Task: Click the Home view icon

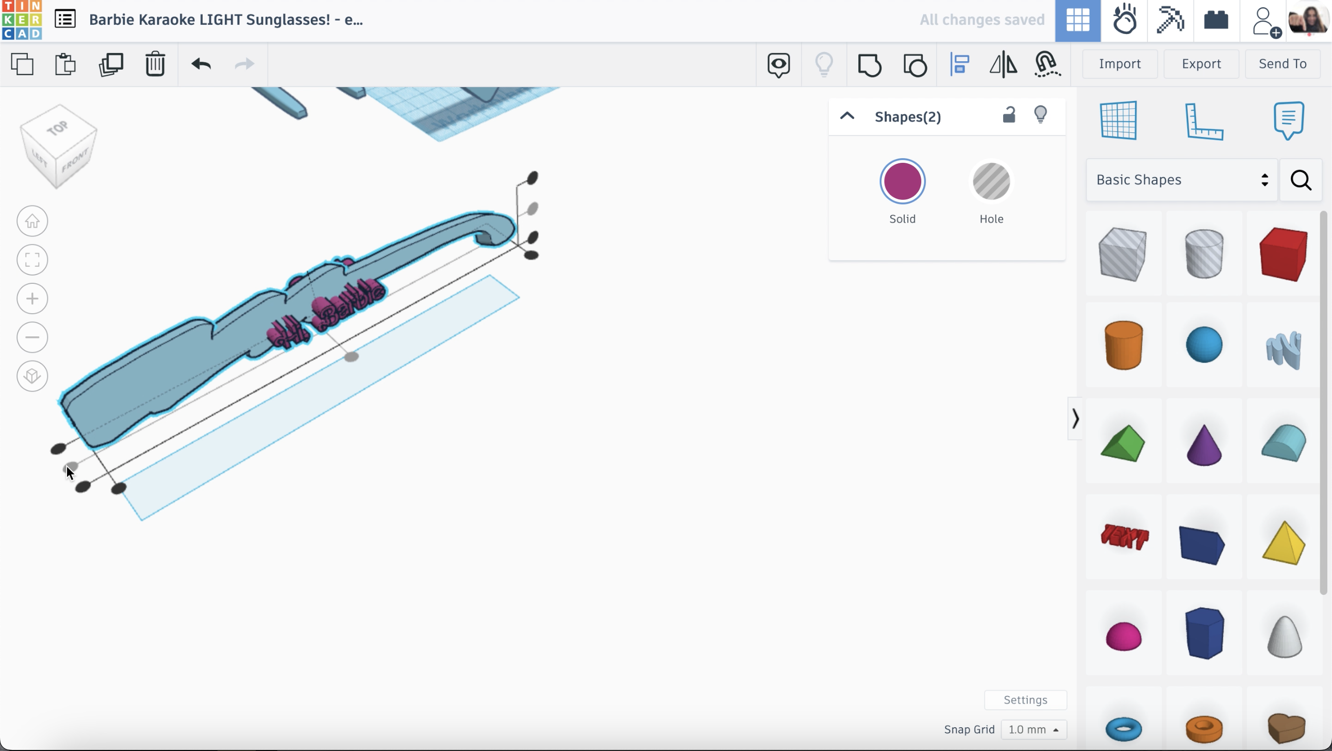Action: point(32,221)
